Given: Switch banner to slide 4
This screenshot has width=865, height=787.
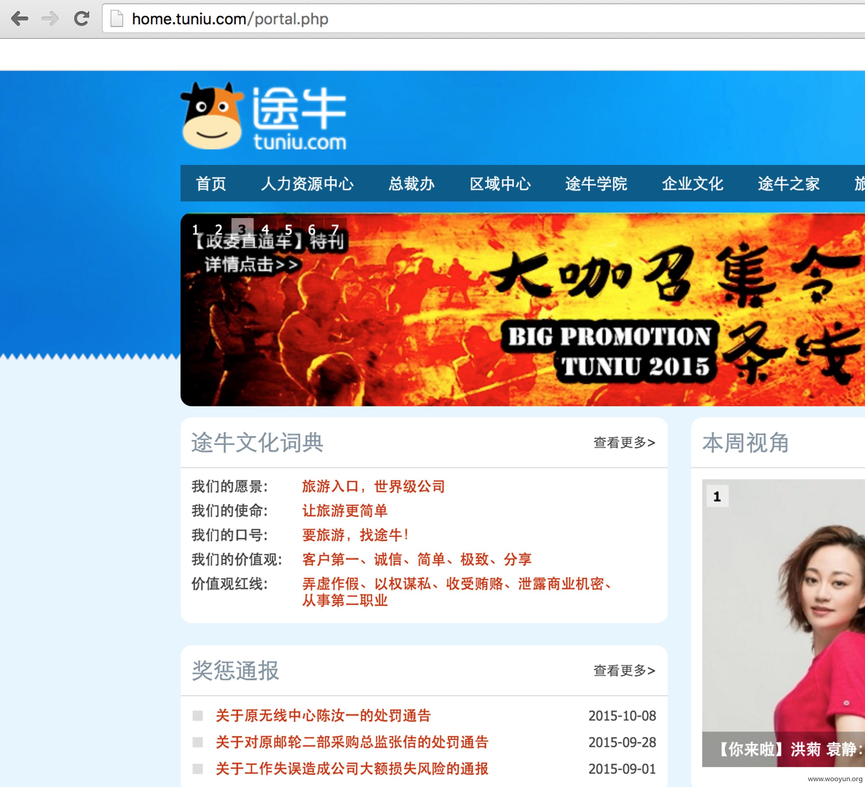Looking at the screenshot, I should (x=266, y=229).
